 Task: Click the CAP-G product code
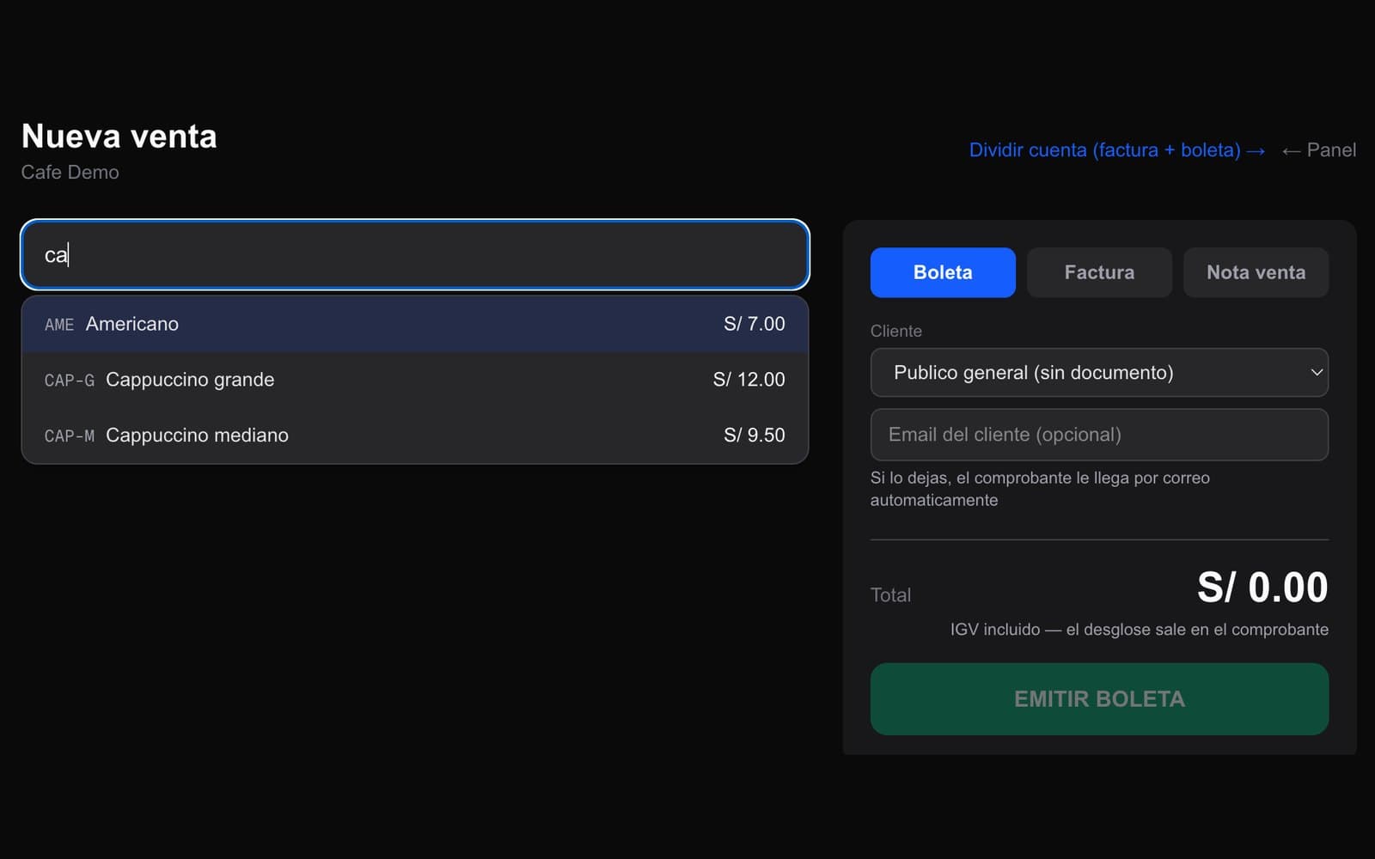coord(70,381)
